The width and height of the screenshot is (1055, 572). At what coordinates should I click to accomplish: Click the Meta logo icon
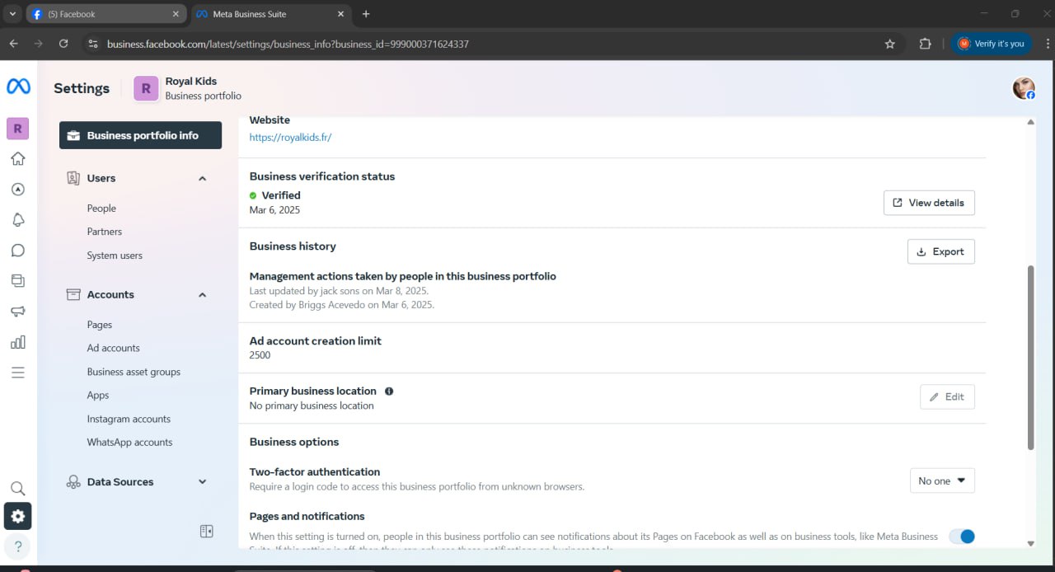pyautogui.click(x=18, y=87)
